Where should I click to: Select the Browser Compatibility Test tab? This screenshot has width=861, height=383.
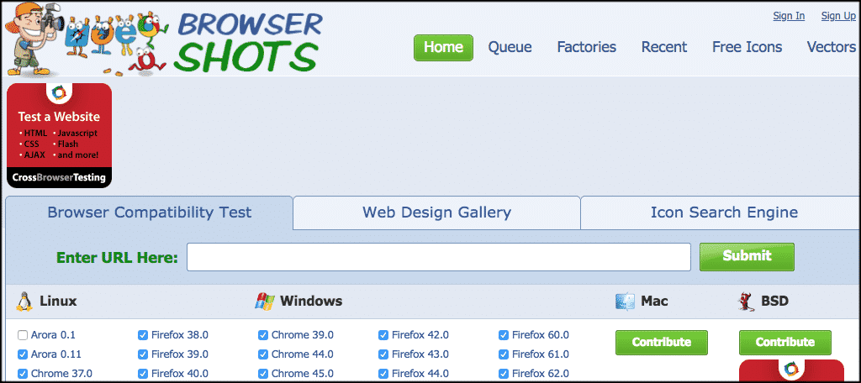[x=150, y=212]
